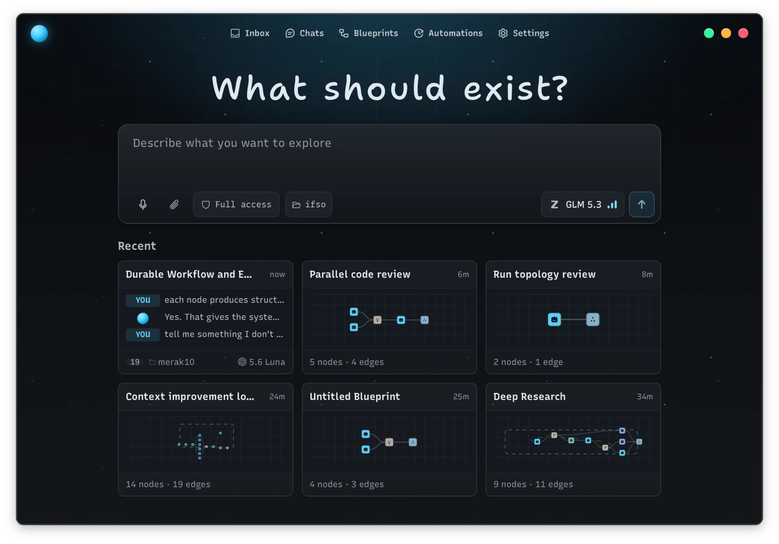The width and height of the screenshot is (779, 544).
Task: Click the blue orb logo
Action: tap(39, 34)
